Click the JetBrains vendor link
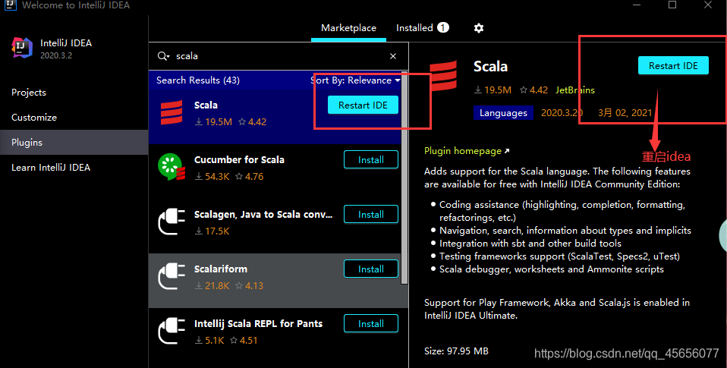The image size is (727, 368). tap(575, 90)
